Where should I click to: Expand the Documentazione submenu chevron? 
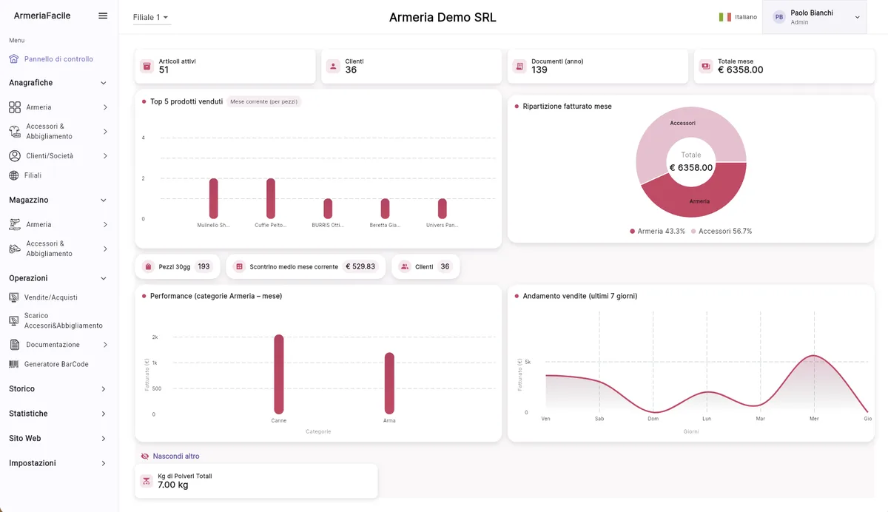tap(105, 345)
